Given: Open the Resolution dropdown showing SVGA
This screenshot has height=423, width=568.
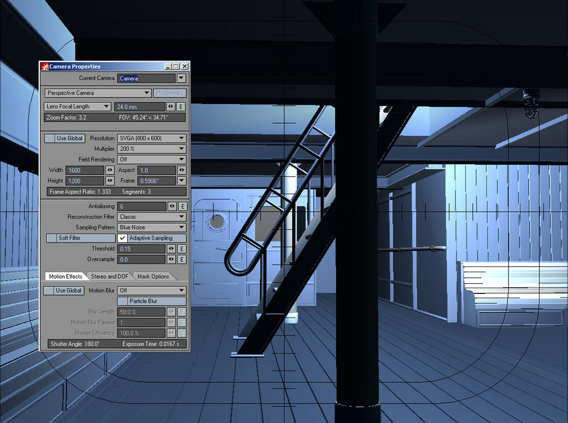Looking at the screenshot, I should tap(152, 138).
